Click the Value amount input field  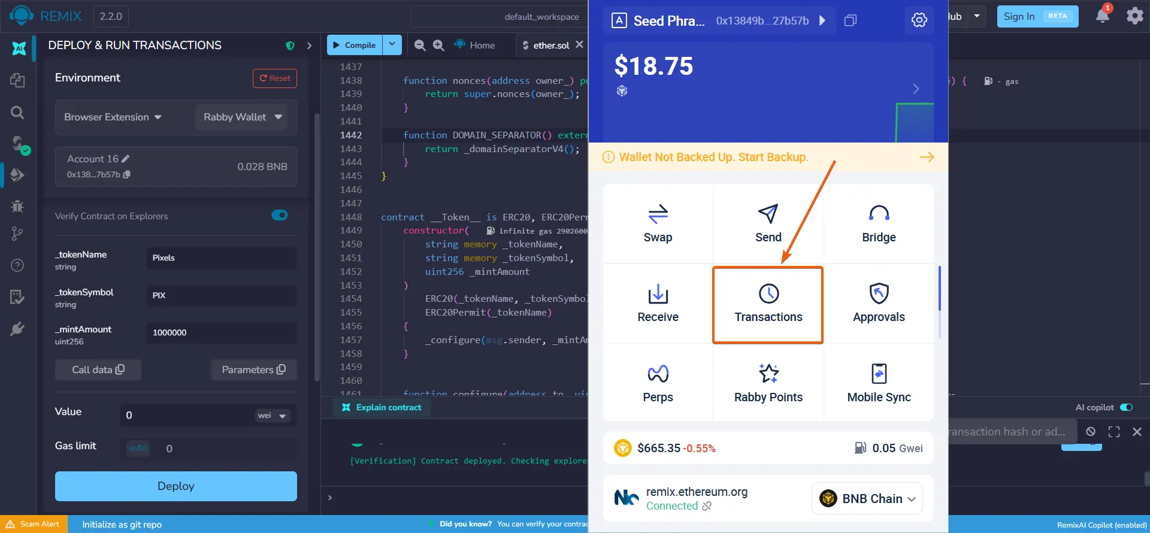point(187,415)
